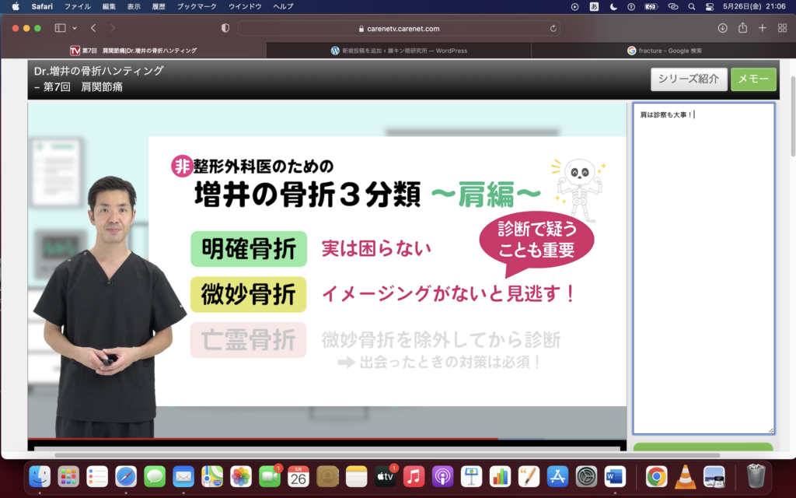Add a new Safari tab
Screen dimensions: 796x498
pyautogui.click(x=762, y=28)
